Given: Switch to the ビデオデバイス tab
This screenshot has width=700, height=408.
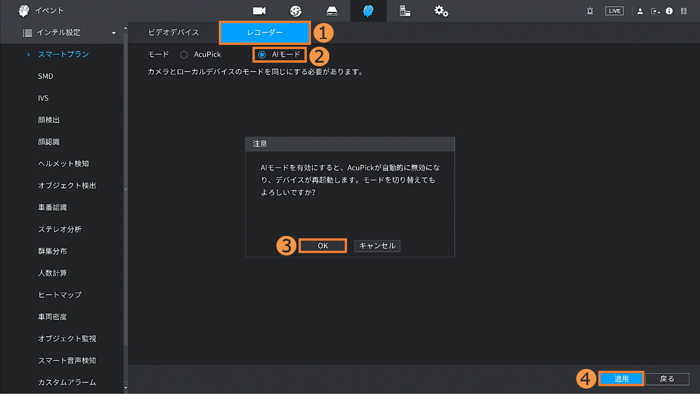Looking at the screenshot, I should (x=173, y=33).
